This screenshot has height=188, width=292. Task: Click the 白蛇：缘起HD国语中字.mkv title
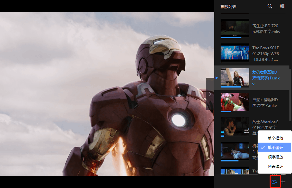[x=265, y=102]
